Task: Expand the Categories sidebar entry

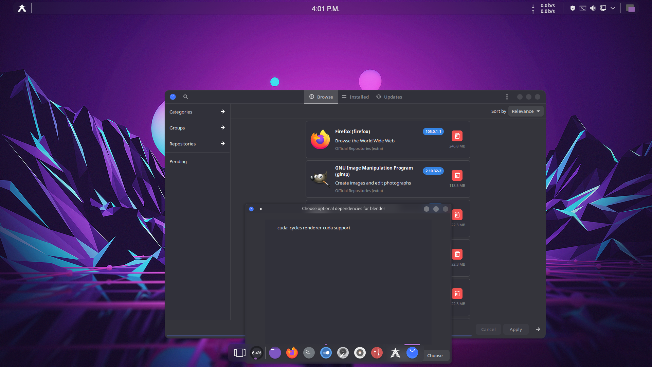Action: point(197,112)
